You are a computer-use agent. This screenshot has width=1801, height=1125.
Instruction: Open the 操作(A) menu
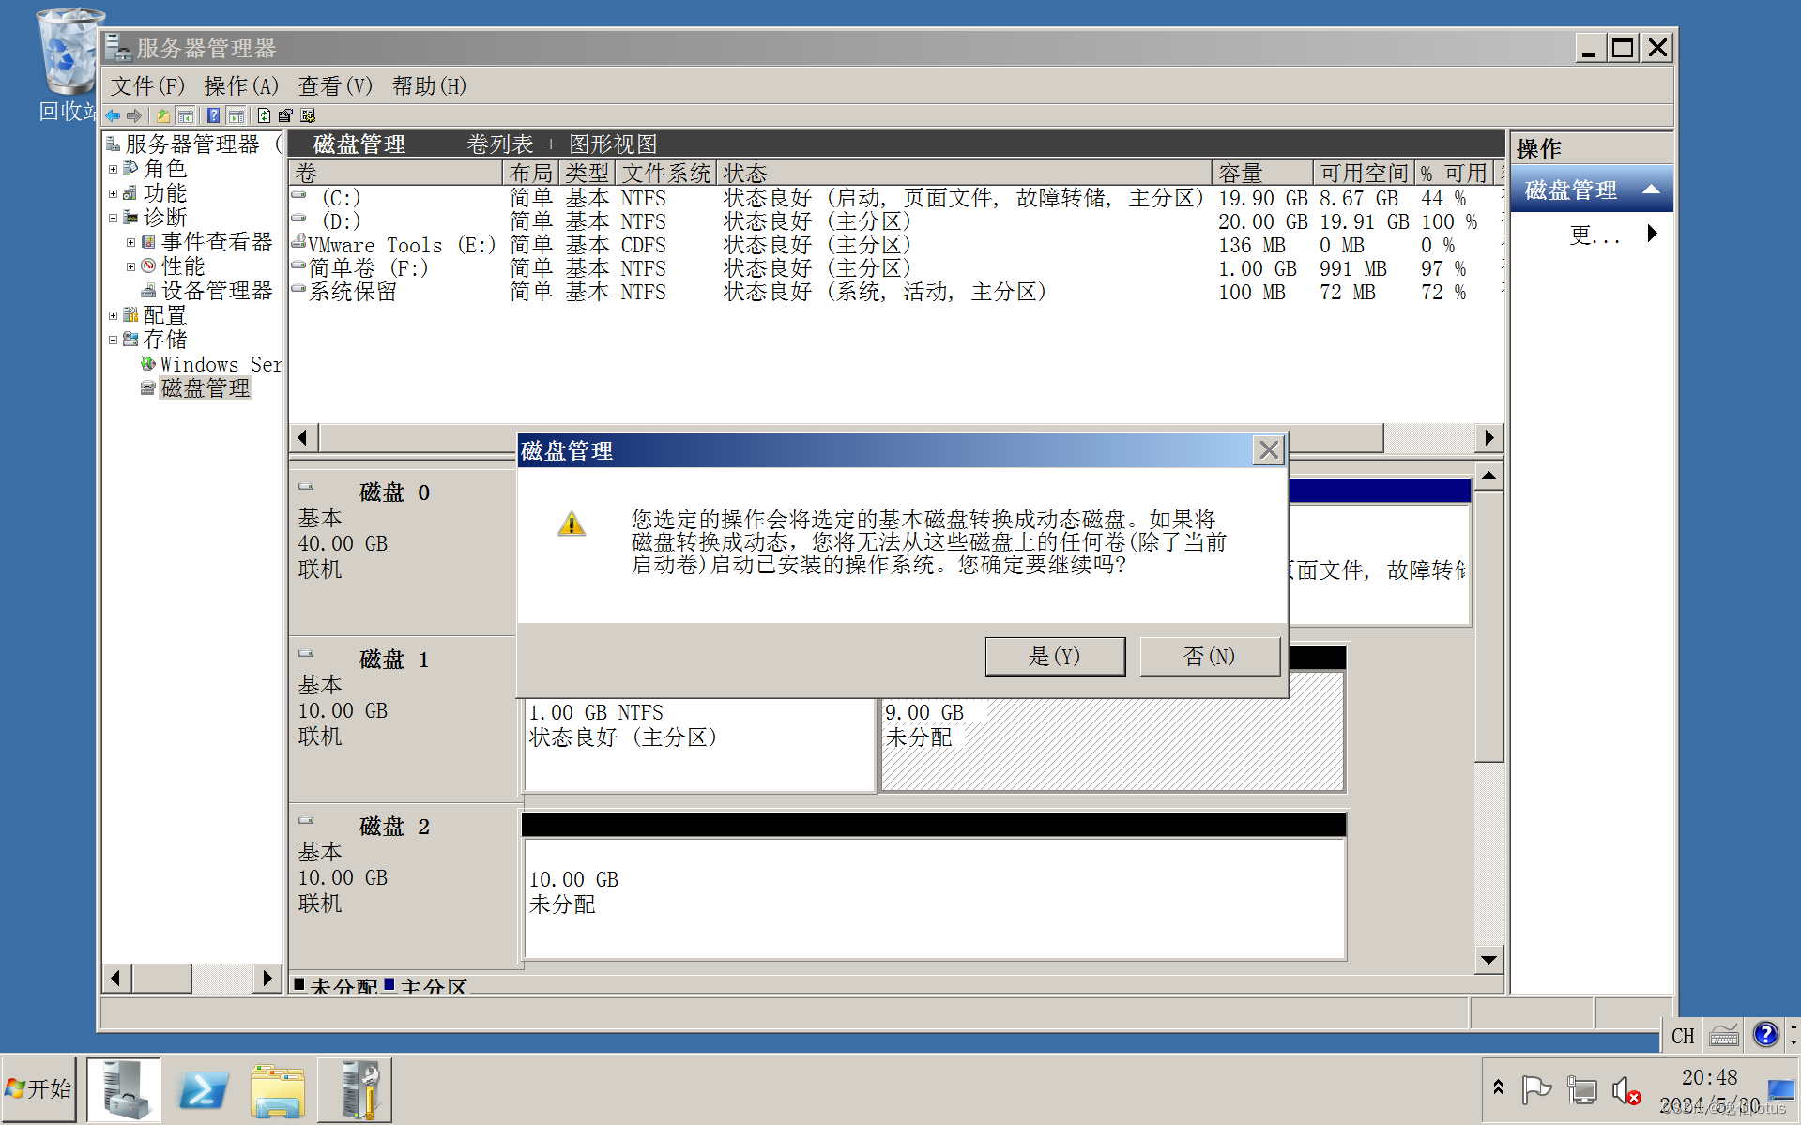pyautogui.click(x=242, y=86)
